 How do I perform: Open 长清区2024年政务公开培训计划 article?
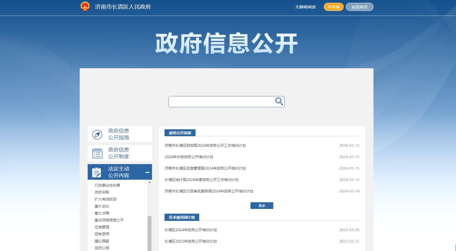click(x=190, y=230)
